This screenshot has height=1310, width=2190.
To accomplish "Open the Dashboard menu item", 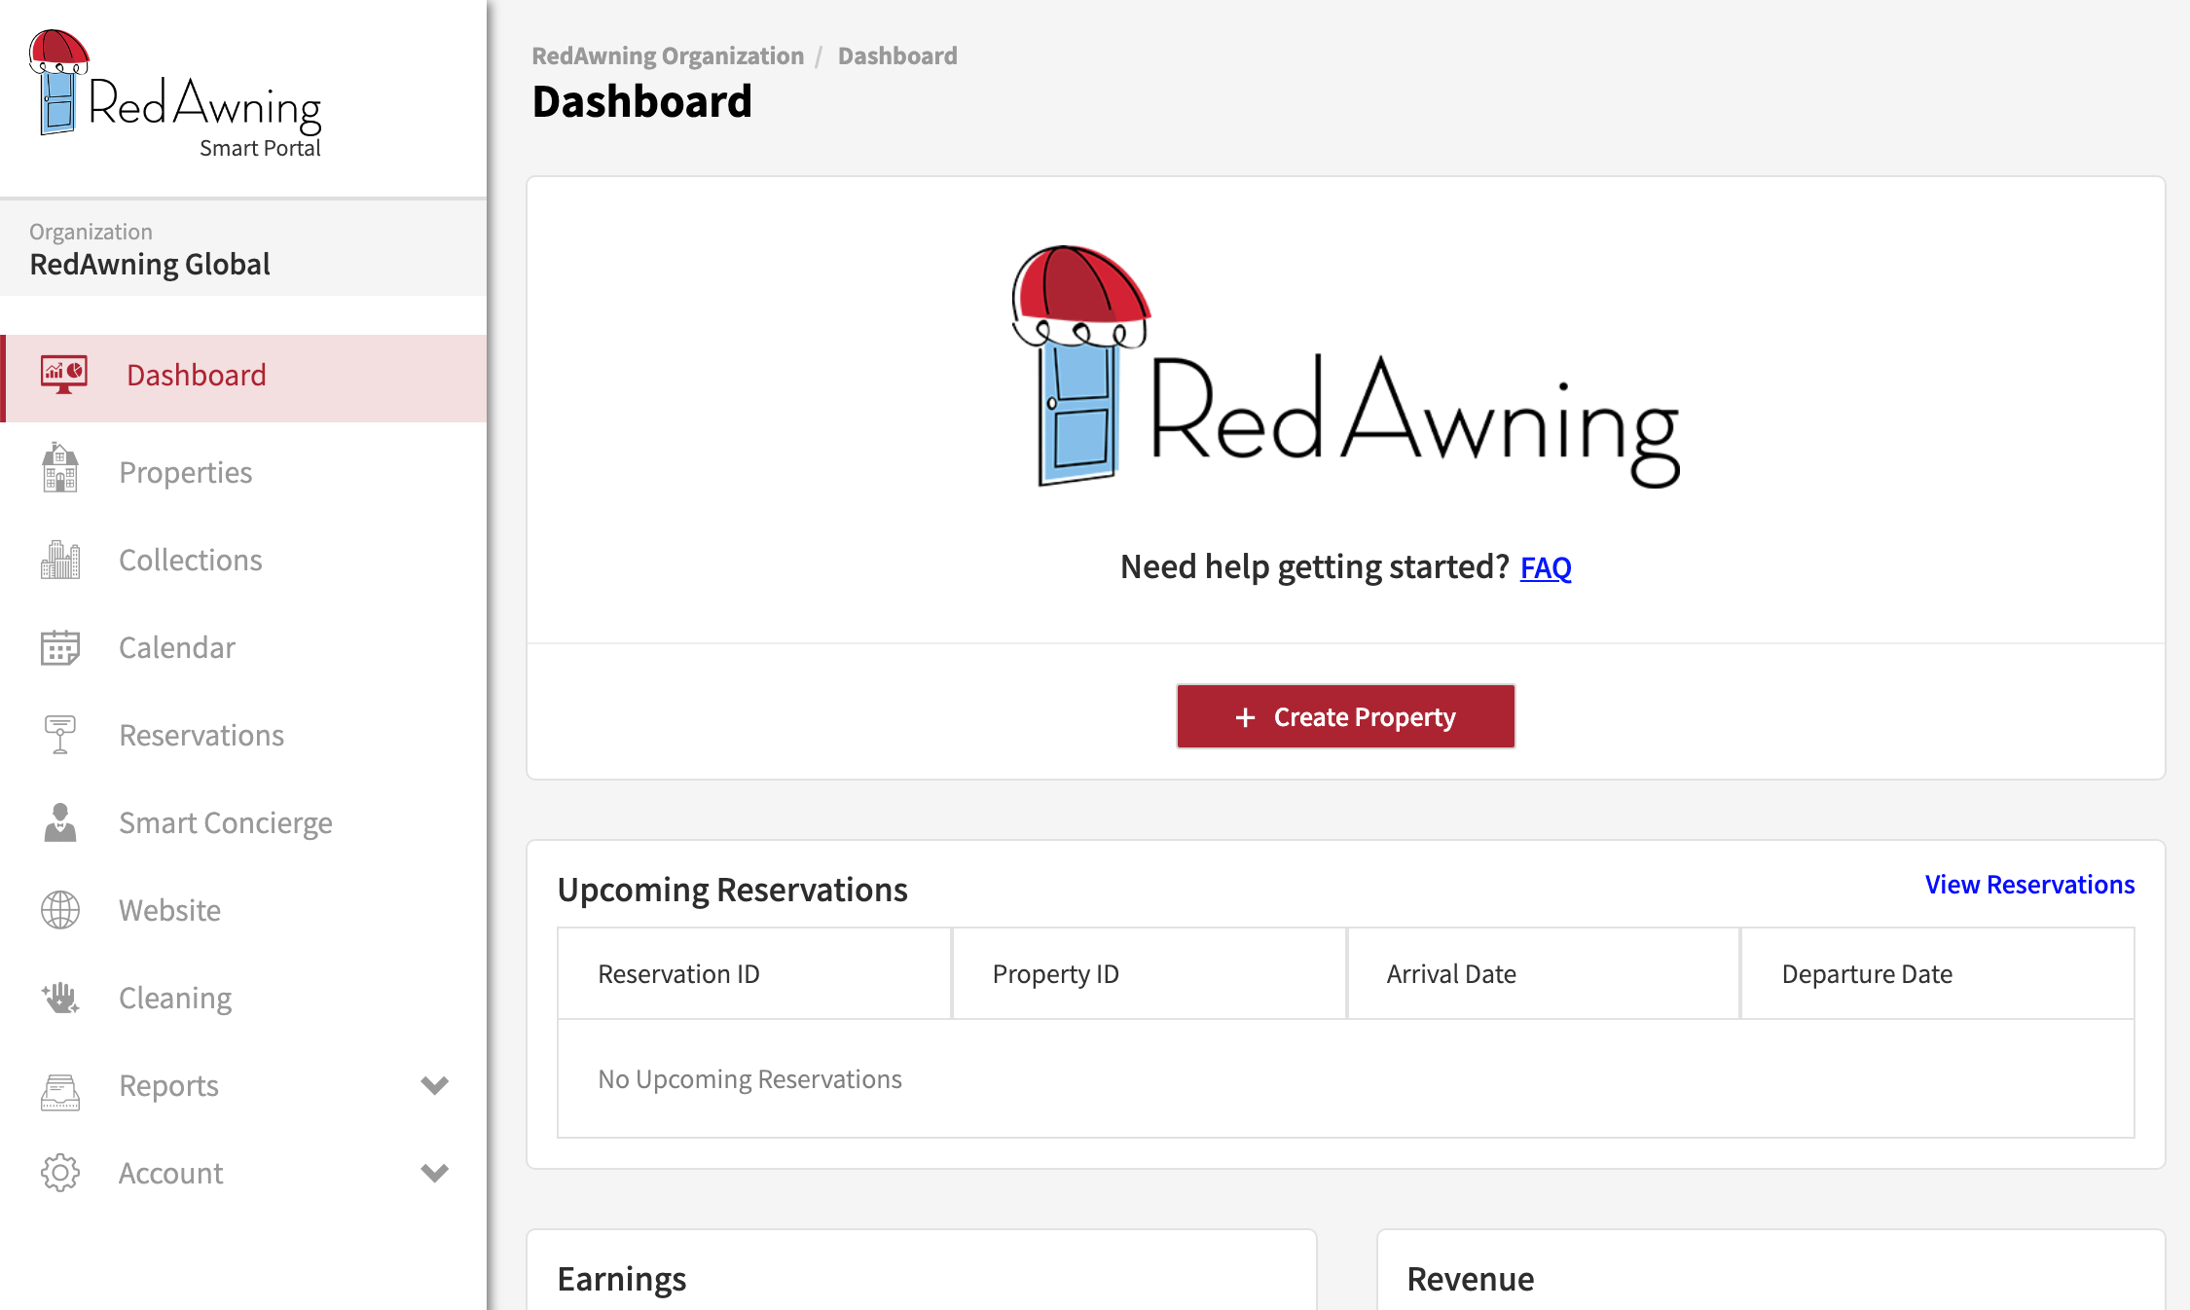I will pos(243,379).
